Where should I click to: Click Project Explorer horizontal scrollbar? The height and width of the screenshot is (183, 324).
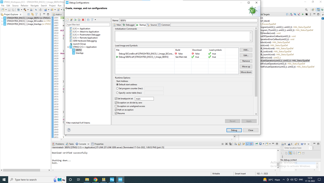pos(21,170)
